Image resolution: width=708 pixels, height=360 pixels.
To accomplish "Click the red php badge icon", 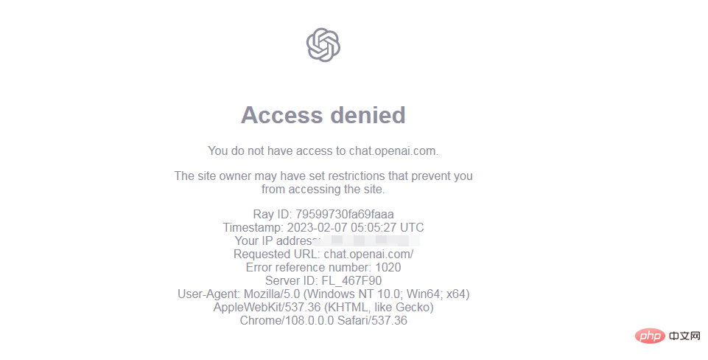I will pyautogui.click(x=650, y=336).
